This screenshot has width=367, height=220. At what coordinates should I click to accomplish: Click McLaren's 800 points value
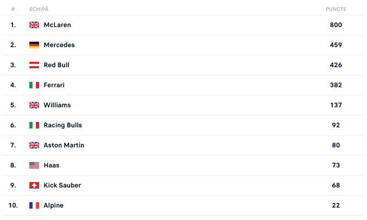(335, 25)
